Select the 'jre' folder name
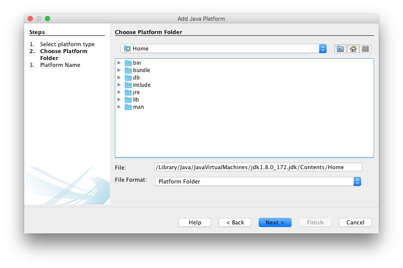 coord(136,92)
